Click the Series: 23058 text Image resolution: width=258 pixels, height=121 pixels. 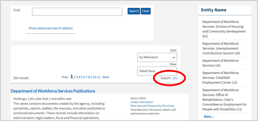pos(138,98)
